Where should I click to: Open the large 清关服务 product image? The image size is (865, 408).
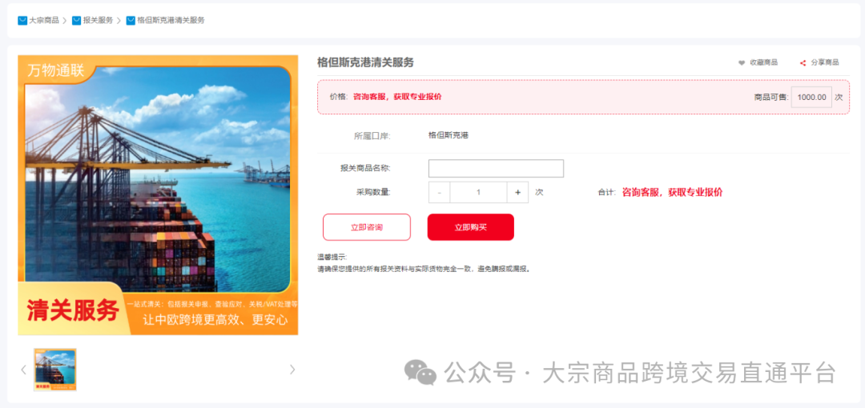(158, 194)
